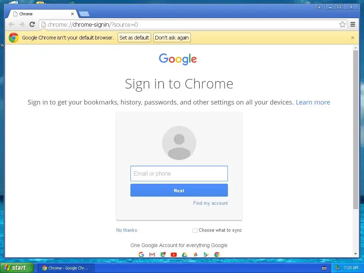364x273 pixels.
Task: Click the Set as default button
Action: point(134,38)
